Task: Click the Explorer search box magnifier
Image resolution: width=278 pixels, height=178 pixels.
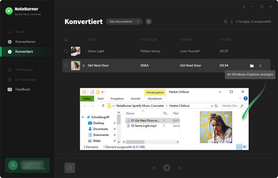Action: tap(242, 106)
